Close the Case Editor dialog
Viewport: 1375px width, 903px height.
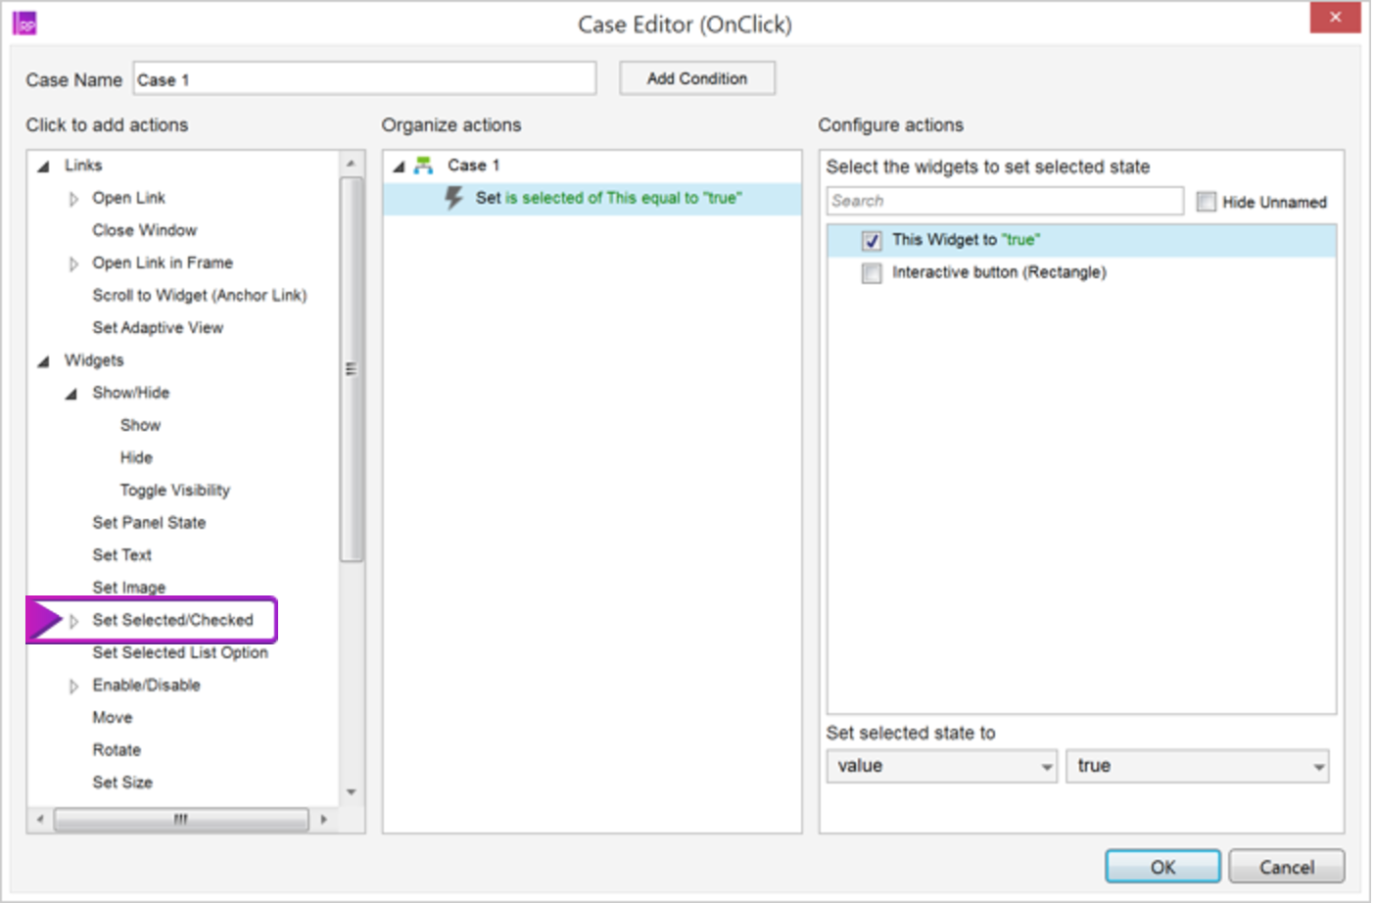point(1335,17)
